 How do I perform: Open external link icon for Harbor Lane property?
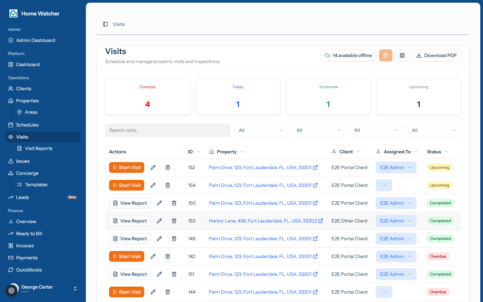click(x=321, y=221)
